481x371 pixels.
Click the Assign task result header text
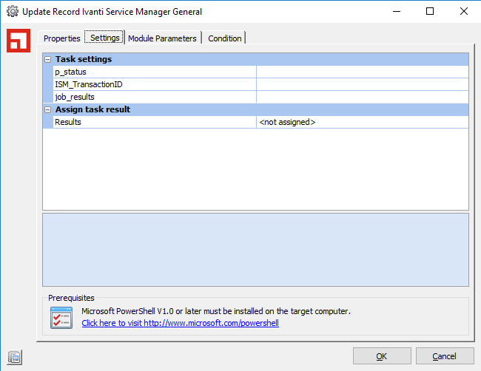pyautogui.click(x=92, y=109)
